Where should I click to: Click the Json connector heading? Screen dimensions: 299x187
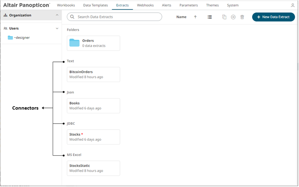click(x=70, y=92)
